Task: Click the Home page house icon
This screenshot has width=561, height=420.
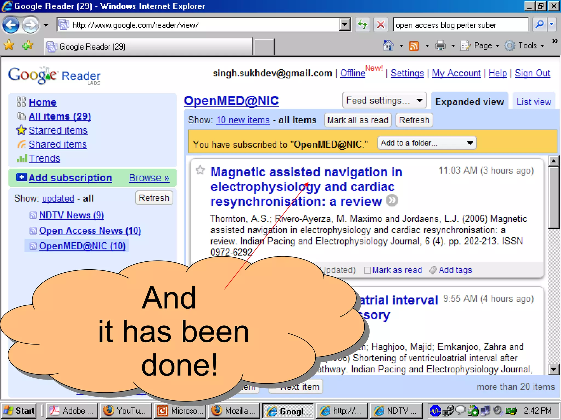Action: coord(388,45)
